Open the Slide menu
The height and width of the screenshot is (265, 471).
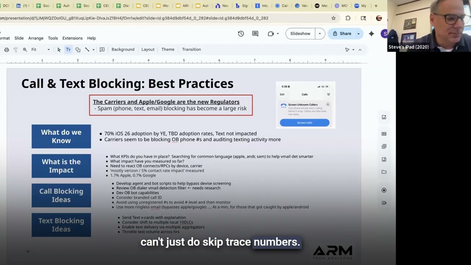pos(19,38)
